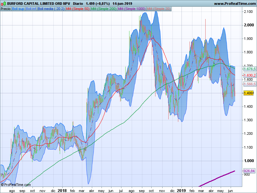Click the 1.300 price axis label

(x=248, y=120)
